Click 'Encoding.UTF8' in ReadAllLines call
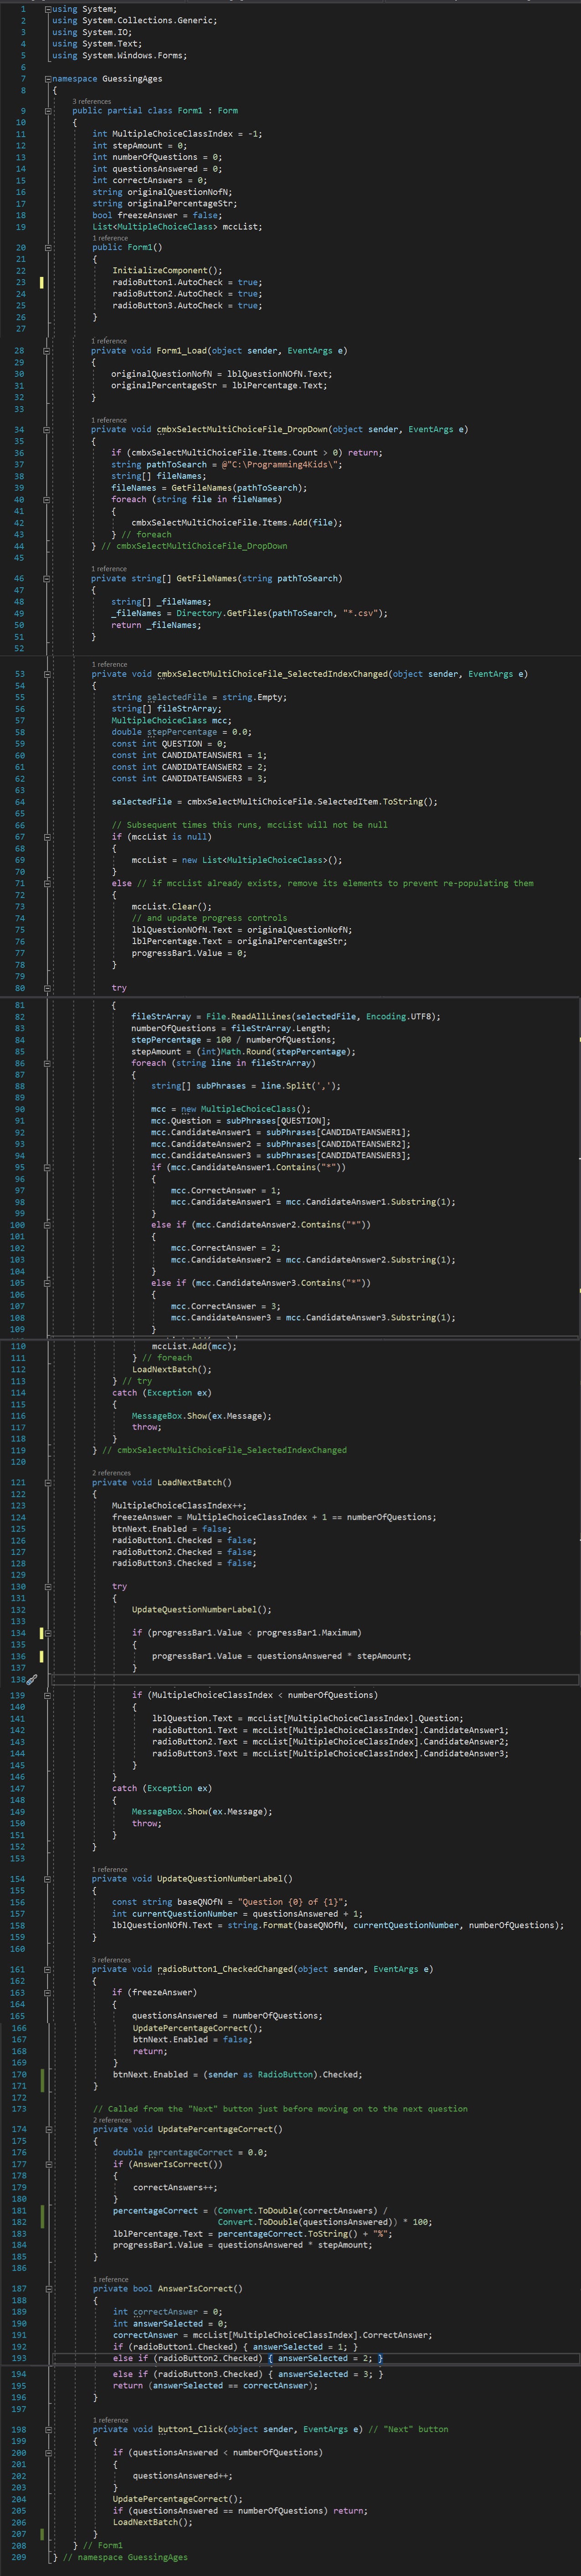The width and height of the screenshot is (581, 2576). 400,1017
